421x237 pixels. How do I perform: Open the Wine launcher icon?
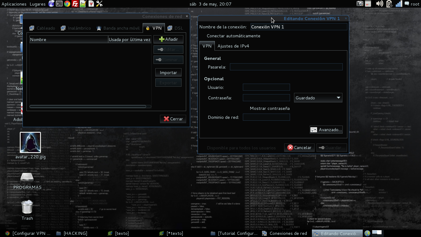[91, 4]
